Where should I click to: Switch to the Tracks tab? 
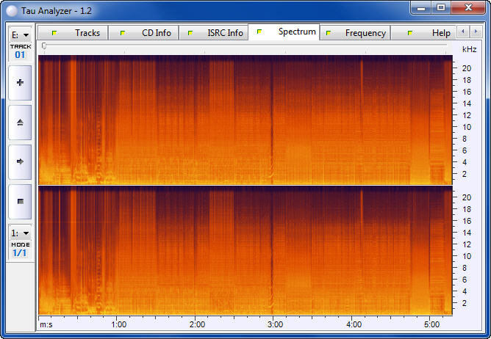79,33
